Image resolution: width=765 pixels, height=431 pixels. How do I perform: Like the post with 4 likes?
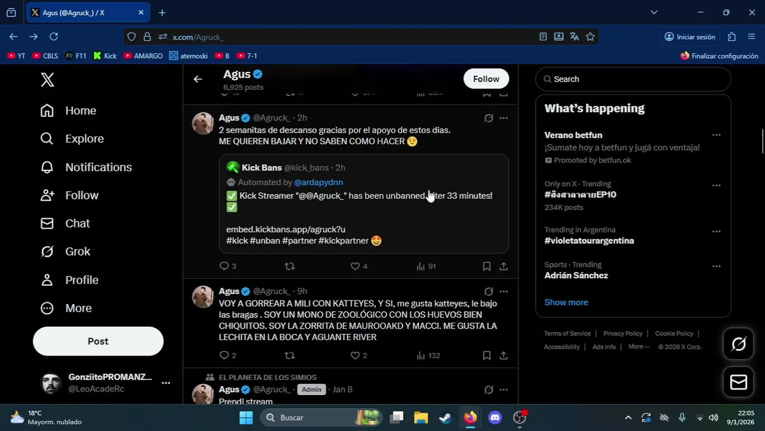(x=359, y=266)
